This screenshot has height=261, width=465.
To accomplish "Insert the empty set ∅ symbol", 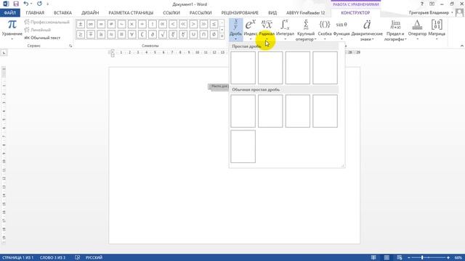I will pyautogui.click(x=214, y=35).
